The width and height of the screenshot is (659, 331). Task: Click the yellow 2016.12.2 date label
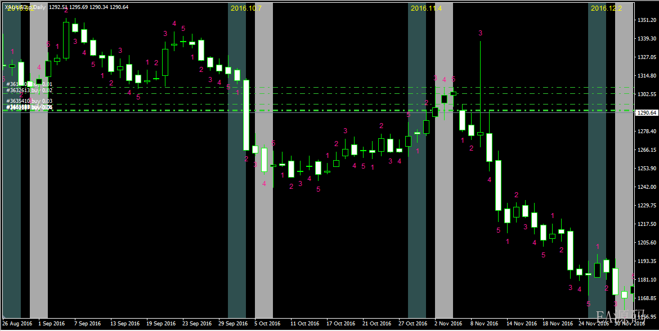point(606,8)
